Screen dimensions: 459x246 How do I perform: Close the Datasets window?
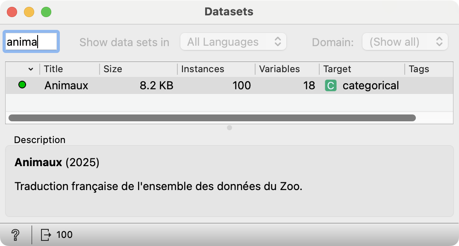click(x=12, y=12)
